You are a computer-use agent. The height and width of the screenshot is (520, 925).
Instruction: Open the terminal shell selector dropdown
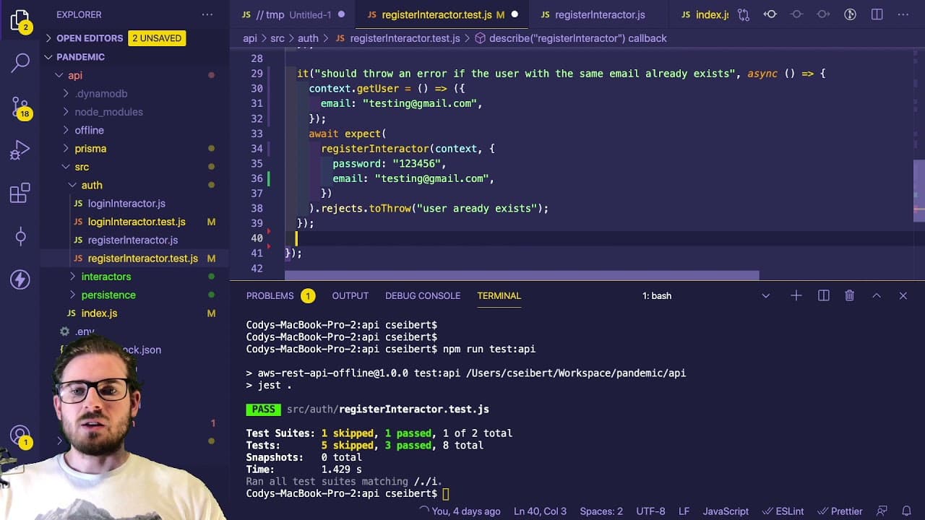(x=706, y=295)
